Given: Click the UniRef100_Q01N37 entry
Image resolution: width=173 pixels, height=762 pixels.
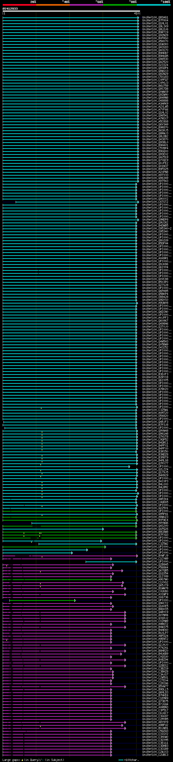Looking at the screenshot, I should click(x=155, y=166).
